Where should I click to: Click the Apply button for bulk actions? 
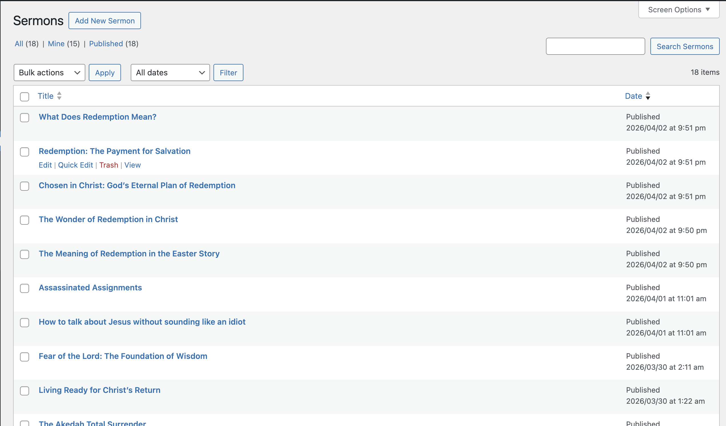104,72
